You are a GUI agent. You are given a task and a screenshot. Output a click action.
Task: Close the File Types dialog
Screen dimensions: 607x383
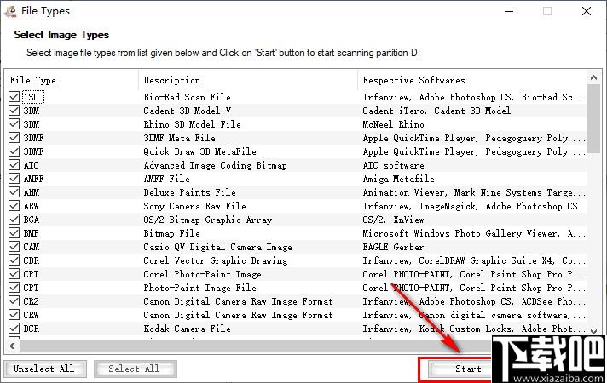coord(587,11)
